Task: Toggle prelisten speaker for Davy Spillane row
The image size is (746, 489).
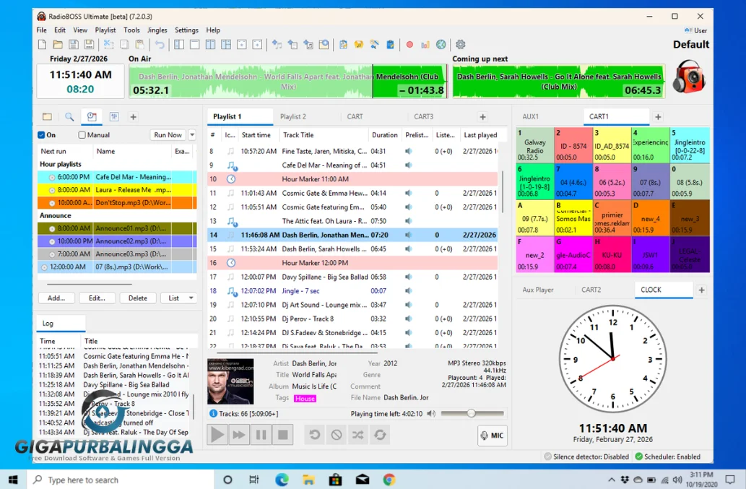Action: pos(408,277)
